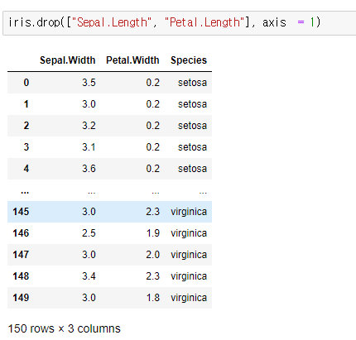Select row index 0
Image resolution: width=356 pixels, height=340 pixels.
26,83
